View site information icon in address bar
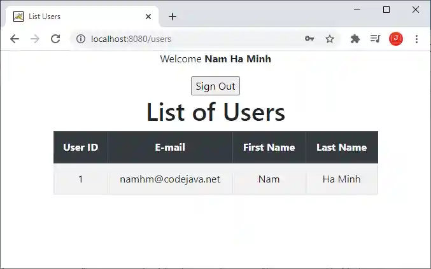This screenshot has height=269, width=431. click(x=81, y=39)
